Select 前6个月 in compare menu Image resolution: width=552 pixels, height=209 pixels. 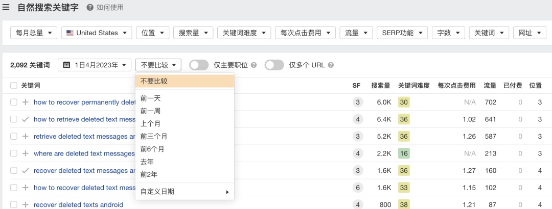tap(185, 149)
